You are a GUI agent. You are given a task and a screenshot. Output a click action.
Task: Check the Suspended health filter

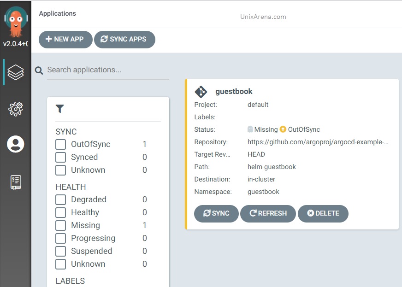pos(61,251)
